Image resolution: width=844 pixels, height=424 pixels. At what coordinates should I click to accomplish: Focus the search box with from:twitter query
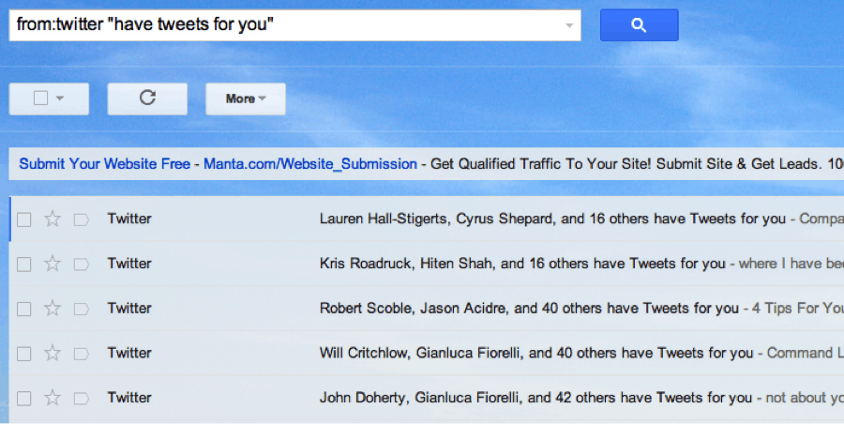tap(295, 24)
